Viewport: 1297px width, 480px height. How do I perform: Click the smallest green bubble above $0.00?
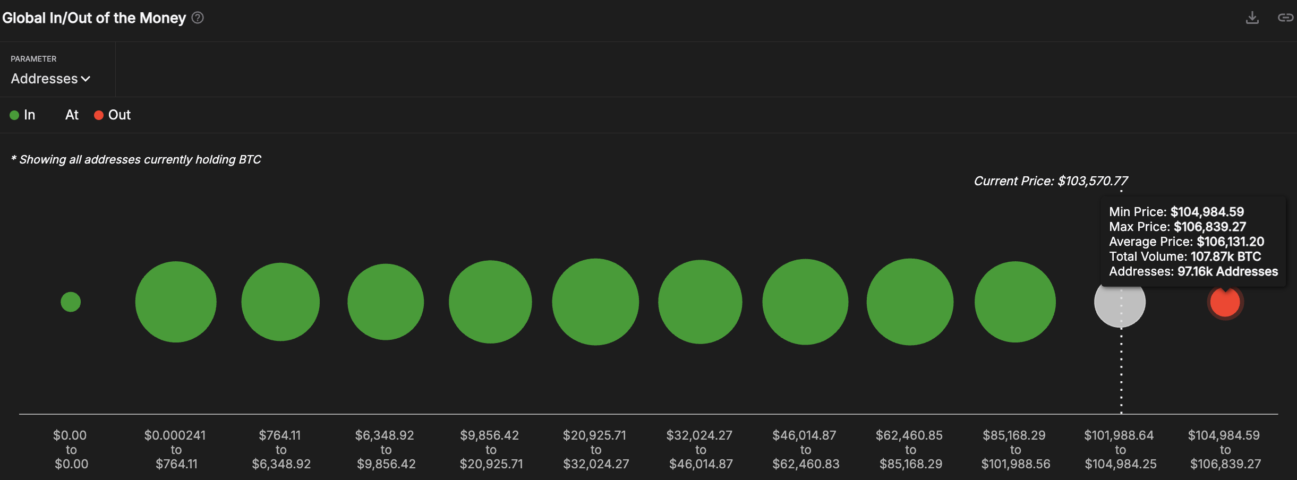click(71, 302)
